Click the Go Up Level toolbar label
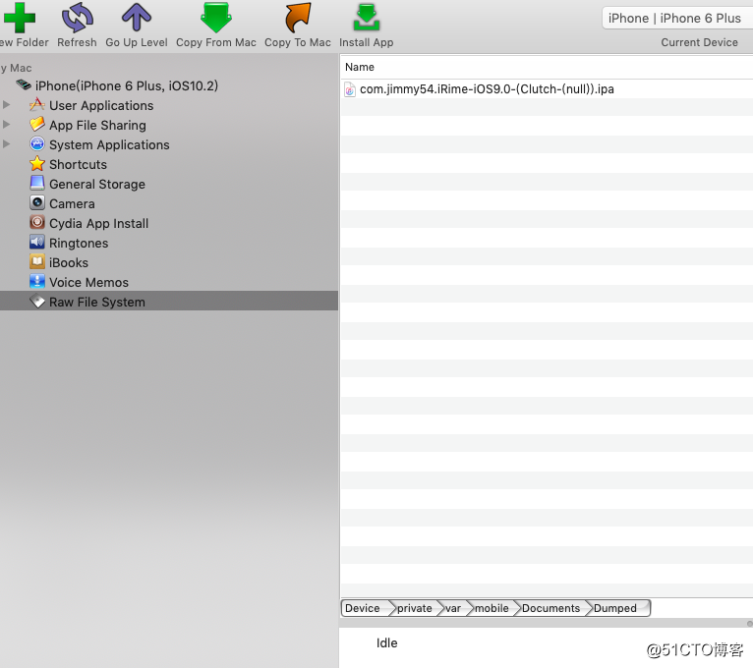Screen dimensions: 753x668 (137, 42)
